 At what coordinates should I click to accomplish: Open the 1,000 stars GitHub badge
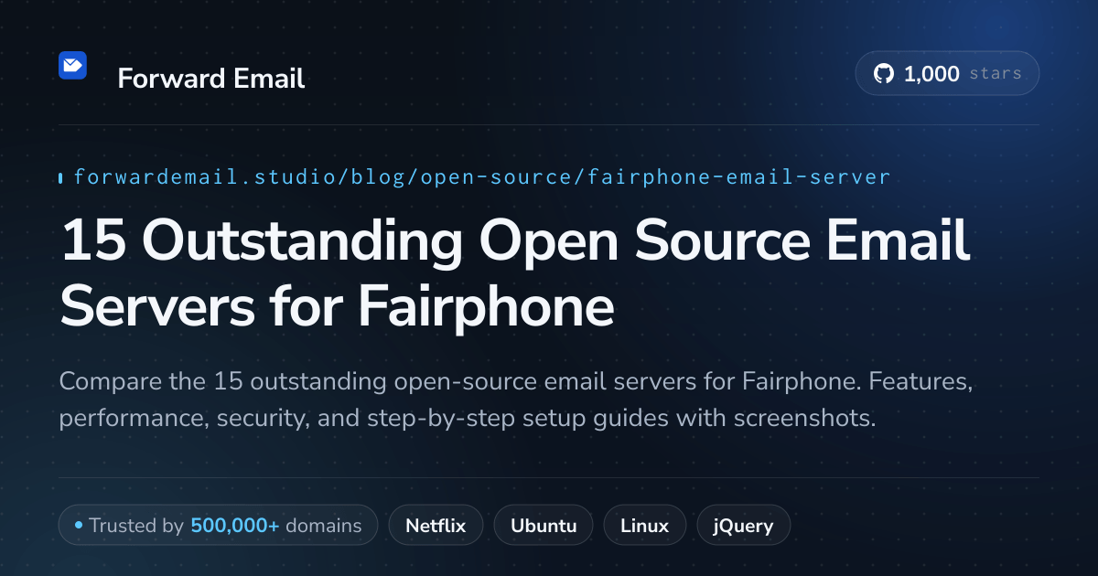947,74
